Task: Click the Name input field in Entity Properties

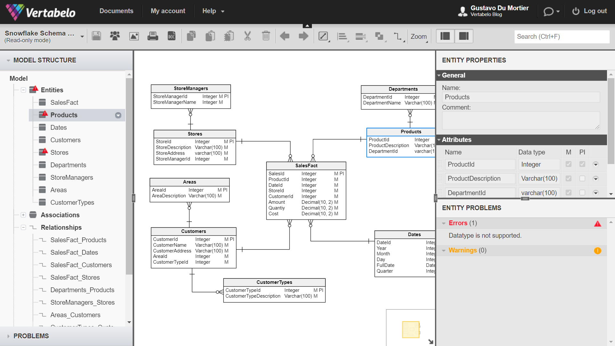Action: 521,98
